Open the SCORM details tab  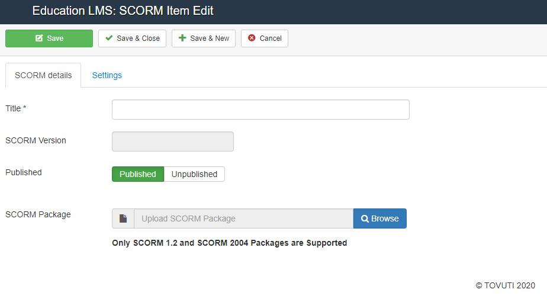coord(43,75)
